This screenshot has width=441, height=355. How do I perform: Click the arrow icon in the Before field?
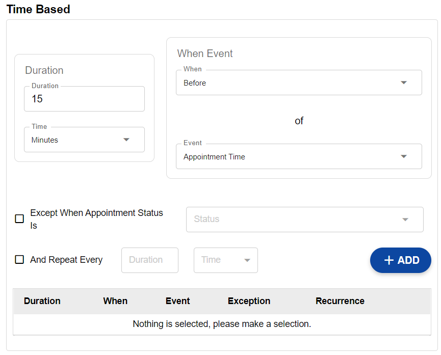coord(403,83)
